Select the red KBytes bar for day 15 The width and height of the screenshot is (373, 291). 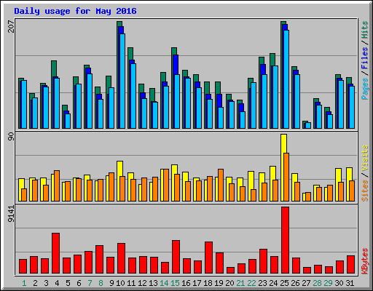point(176,257)
